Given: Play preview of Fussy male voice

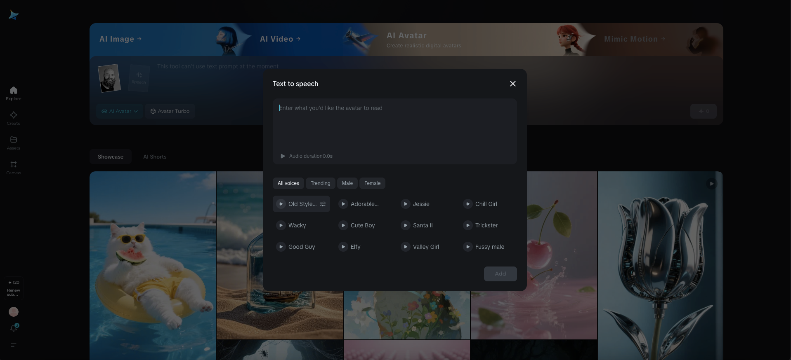Looking at the screenshot, I should (468, 247).
